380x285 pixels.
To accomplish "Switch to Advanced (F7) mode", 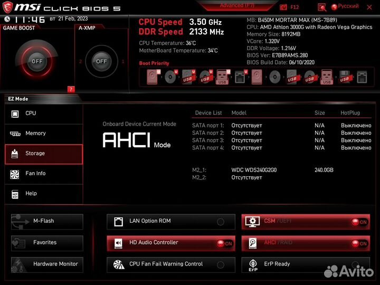I will pyautogui.click(x=237, y=6).
